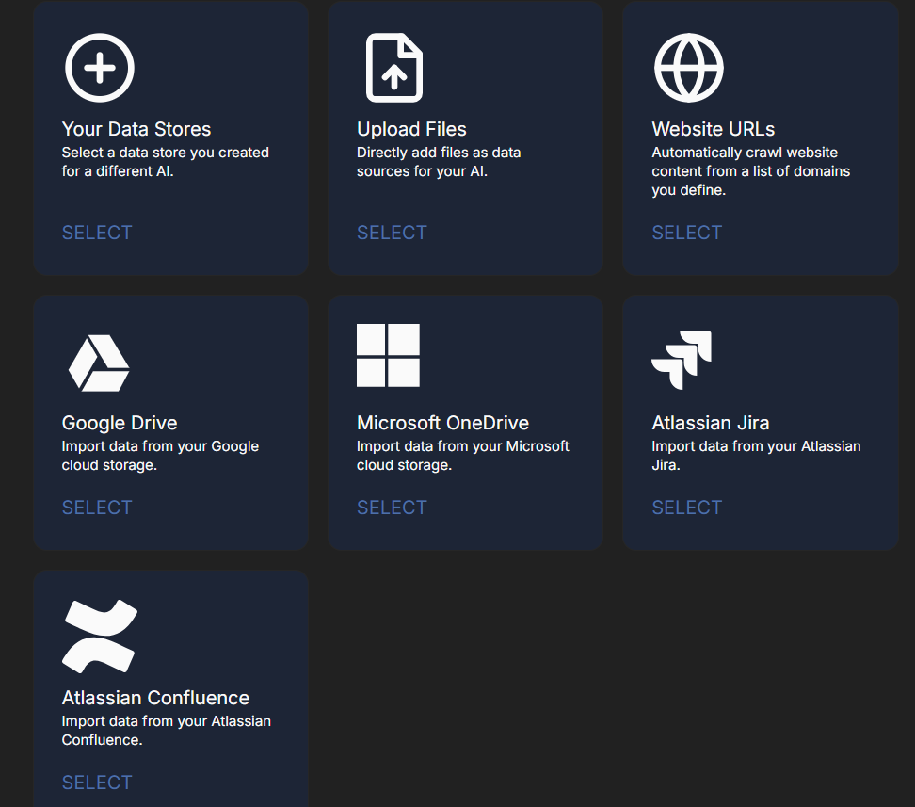
Task: Click "Directly add files as data sources" description
Action: (439, 162)
